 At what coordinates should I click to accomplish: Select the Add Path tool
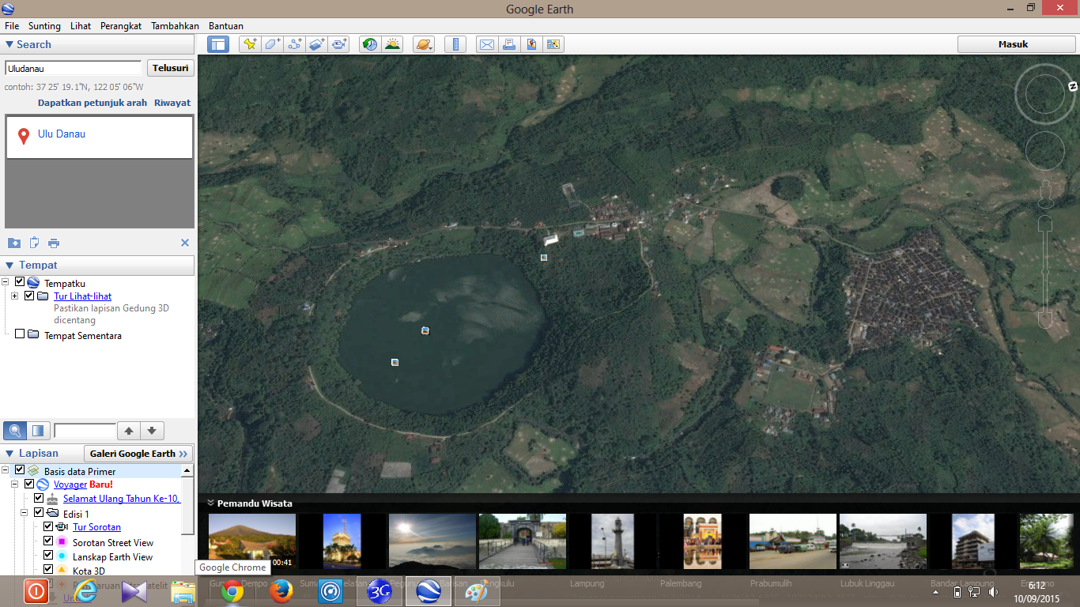click(x=295, y=44)
